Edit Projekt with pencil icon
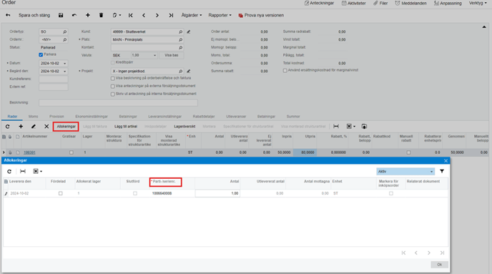The height and width of the screenshot is (274, 492). click(189, 71)
